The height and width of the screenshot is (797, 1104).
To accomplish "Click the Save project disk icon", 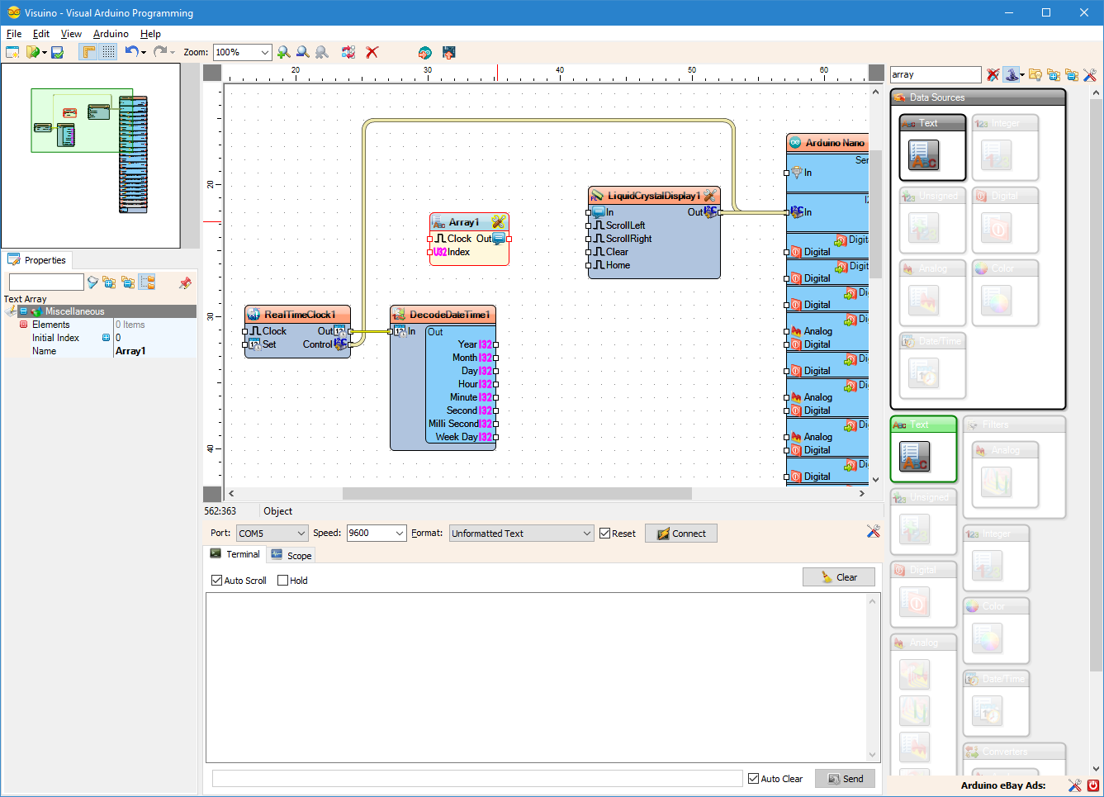I will click(57, 52).
